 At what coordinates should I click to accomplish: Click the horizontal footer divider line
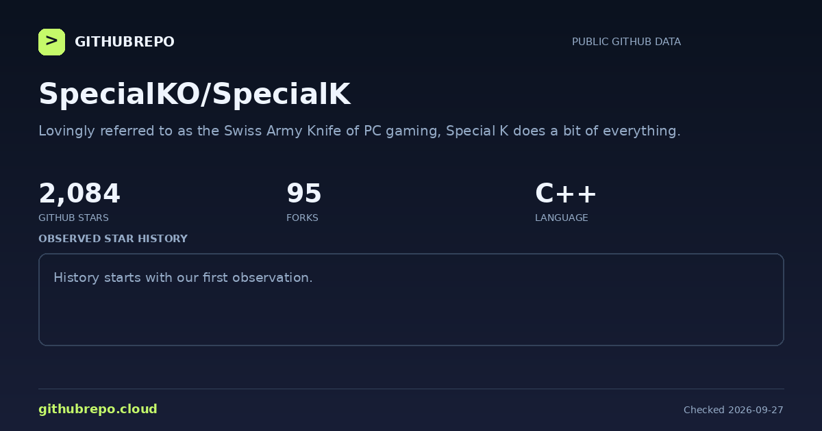tap(411, 389)
